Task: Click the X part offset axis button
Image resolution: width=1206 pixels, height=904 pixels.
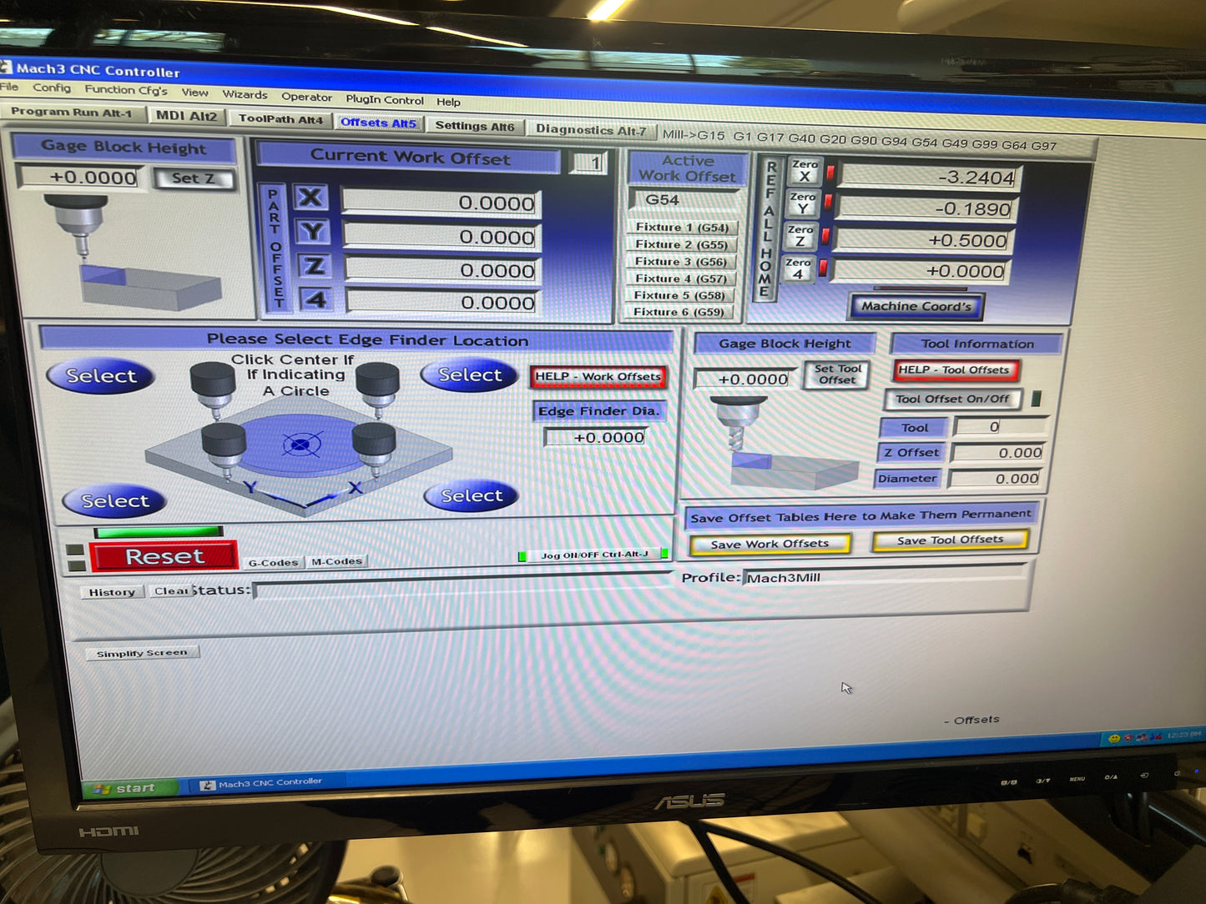Action: (x=310, y=198)
